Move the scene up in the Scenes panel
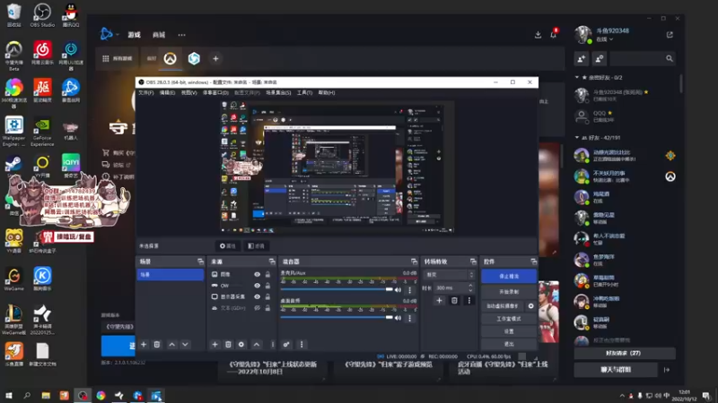The height and width of the screenshot is (403, 718). click(171, 345)
